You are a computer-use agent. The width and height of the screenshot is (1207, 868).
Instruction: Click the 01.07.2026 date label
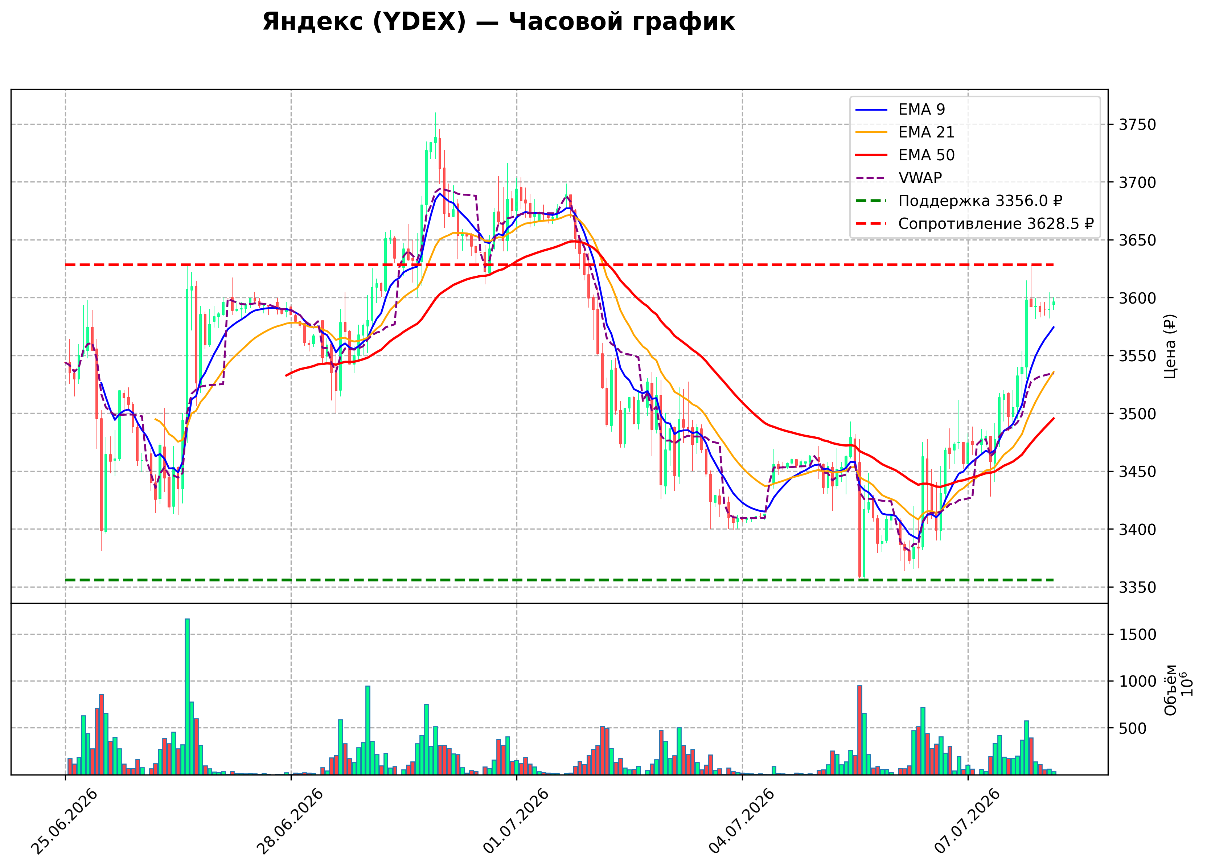tap(516, 821)
